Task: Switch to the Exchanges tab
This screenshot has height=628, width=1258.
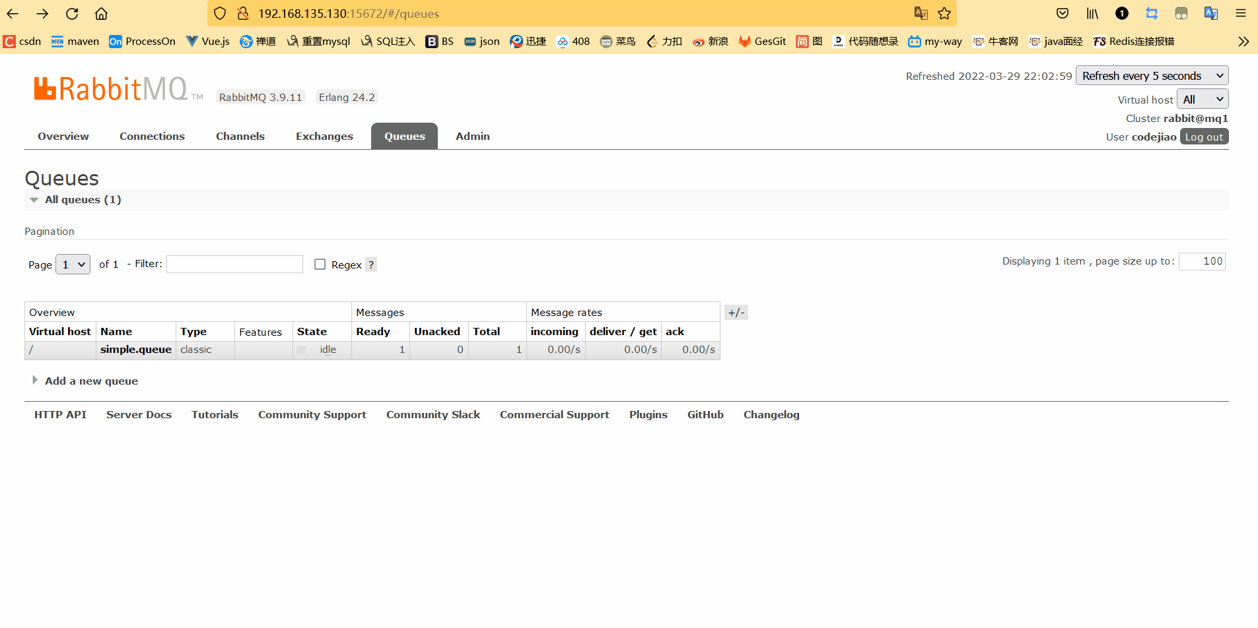Action: [324, 137]
